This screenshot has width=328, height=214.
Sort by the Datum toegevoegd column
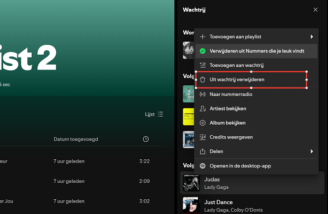pyautogui.click(x=76, y=139)
